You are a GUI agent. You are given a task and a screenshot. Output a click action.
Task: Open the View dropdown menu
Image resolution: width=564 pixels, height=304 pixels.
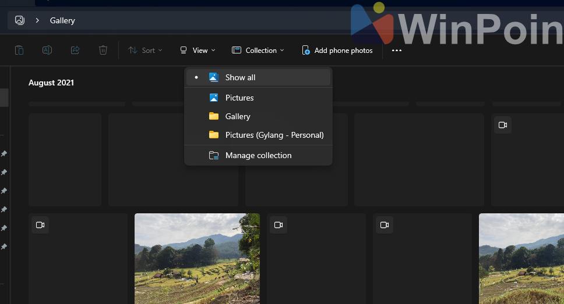tap(198, 51)
